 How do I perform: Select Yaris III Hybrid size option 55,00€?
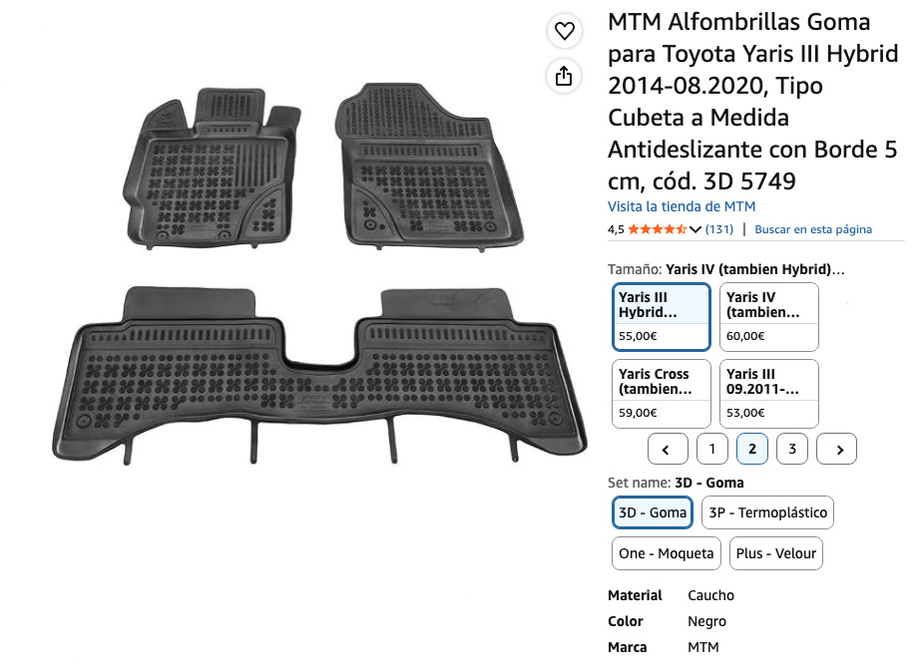click(x=661, y=317)
